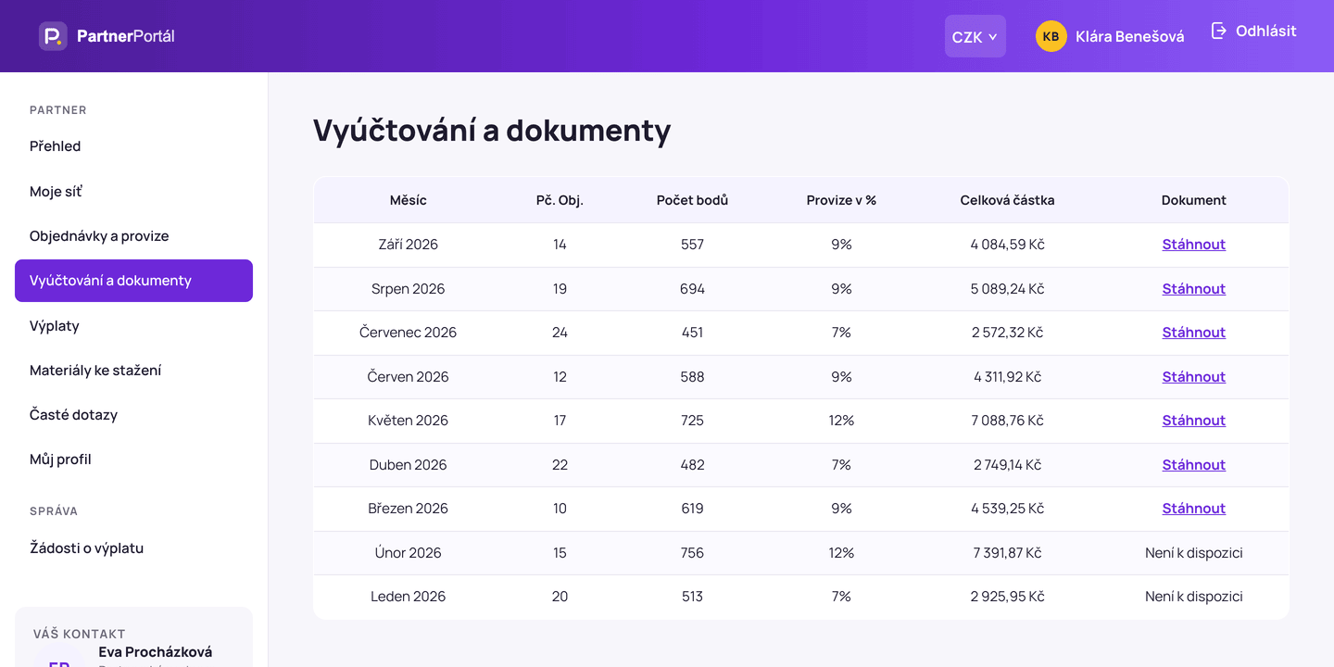Click the amount 4 084,59 Kč
The height and width of the screenshot is (667, 1334).
[x=1007, y=245]
